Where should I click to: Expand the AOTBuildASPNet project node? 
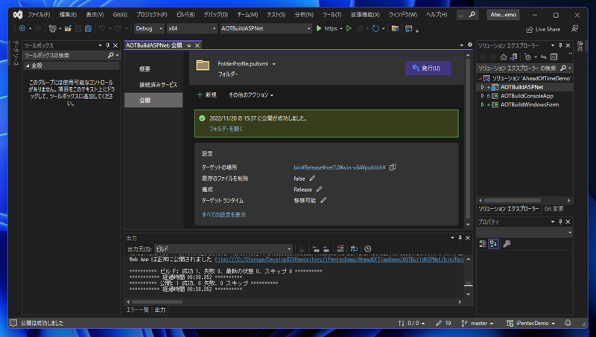(x=482, y=87)
